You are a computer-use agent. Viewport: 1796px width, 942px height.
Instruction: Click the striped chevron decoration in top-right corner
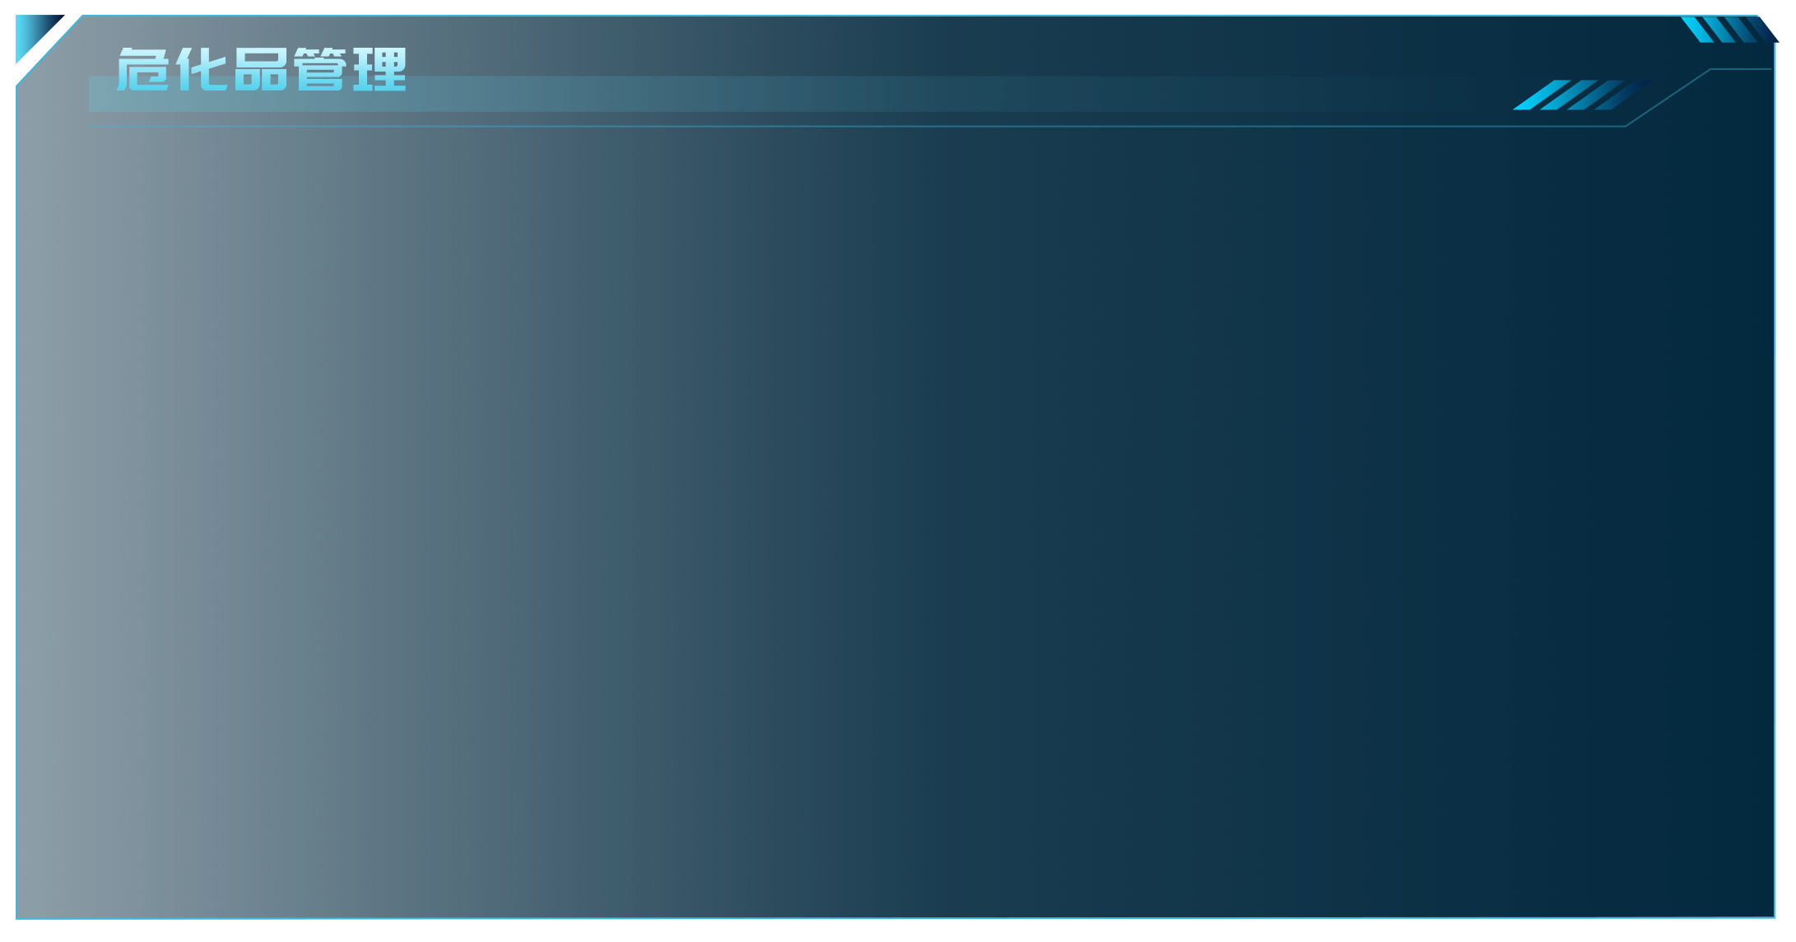[1730, 30]
